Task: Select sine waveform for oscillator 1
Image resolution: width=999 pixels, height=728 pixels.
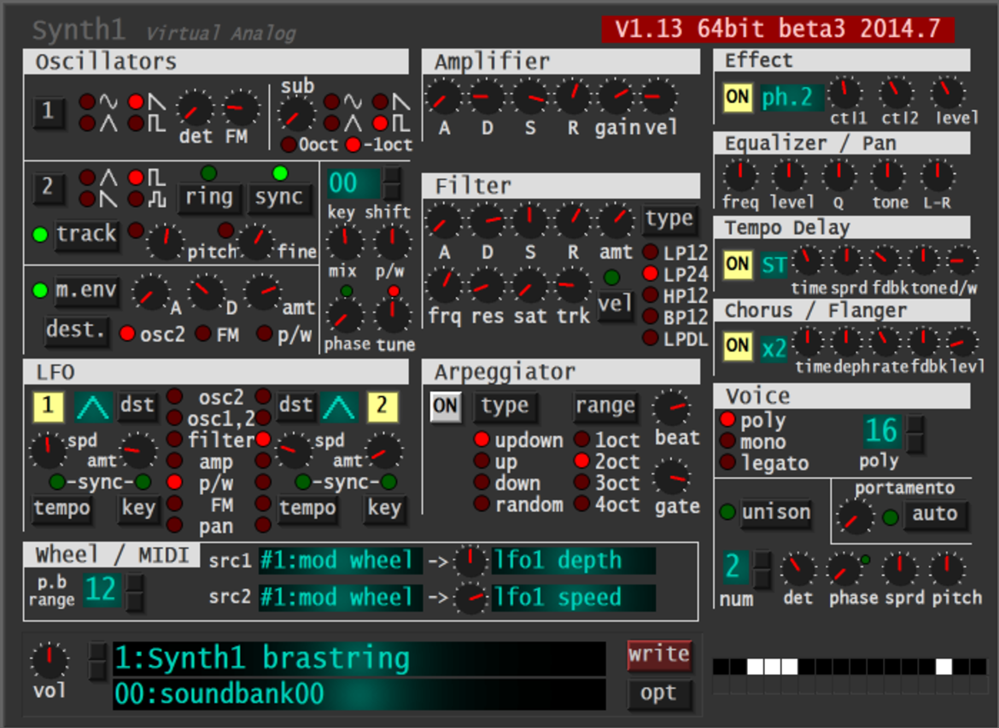Action: click(x=87, y=102)
